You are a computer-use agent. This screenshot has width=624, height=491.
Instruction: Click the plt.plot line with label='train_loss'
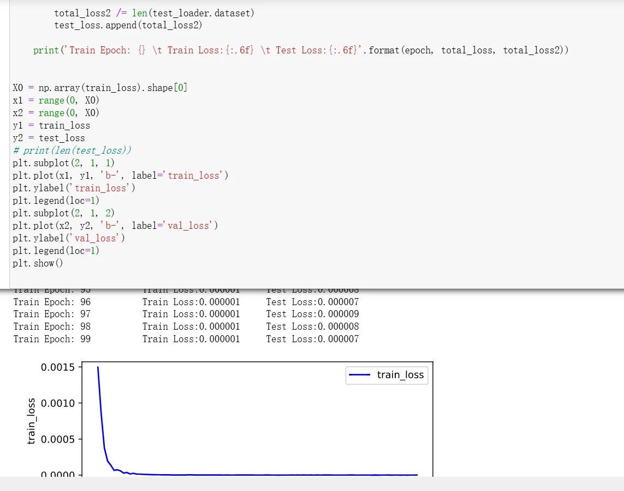point(121,175)
